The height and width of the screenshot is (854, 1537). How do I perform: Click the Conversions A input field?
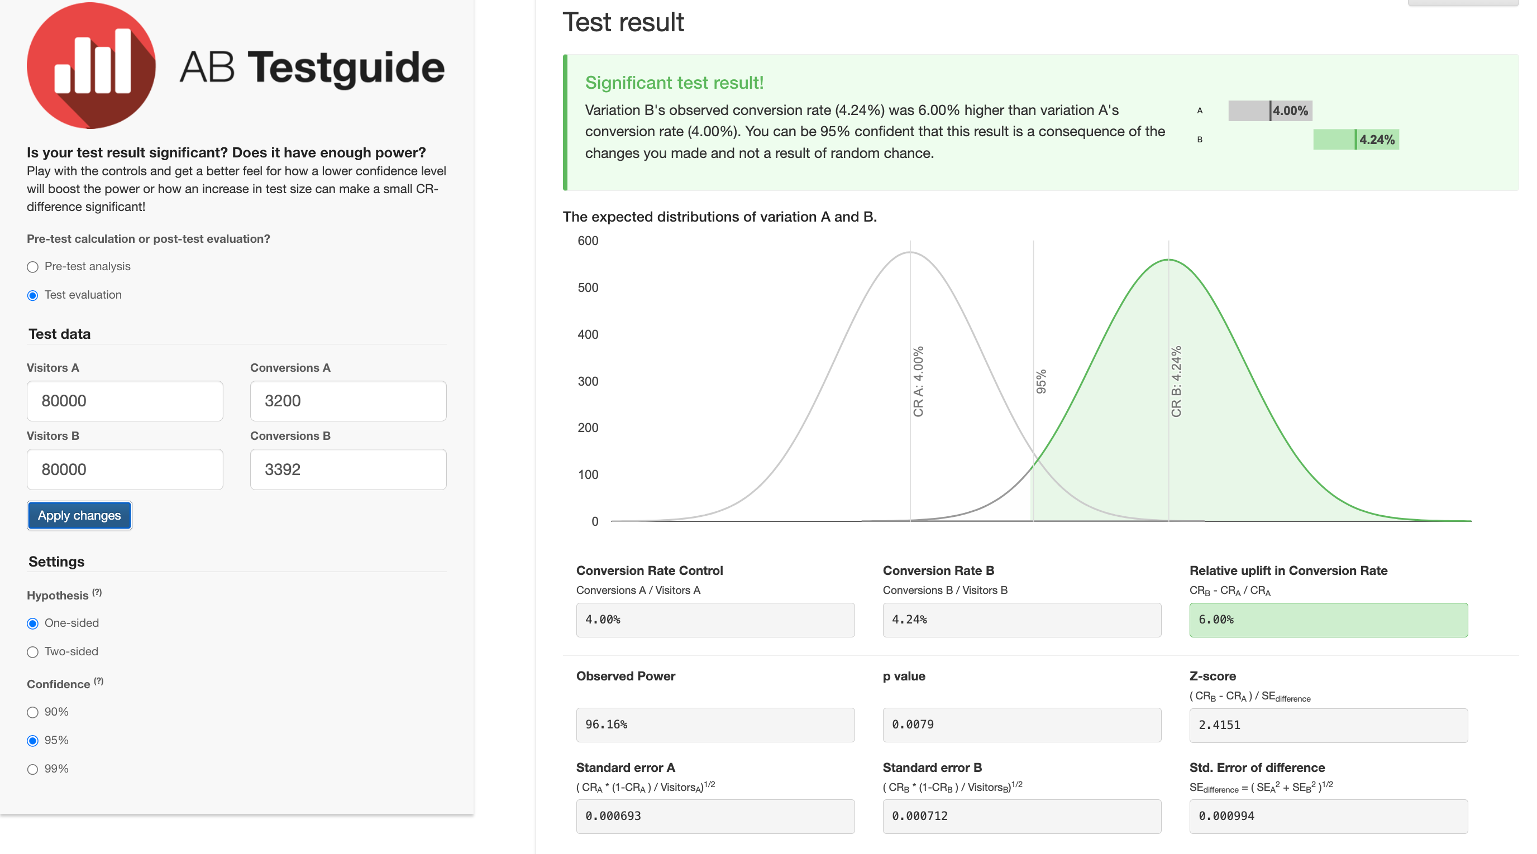(x=348, y=401)
